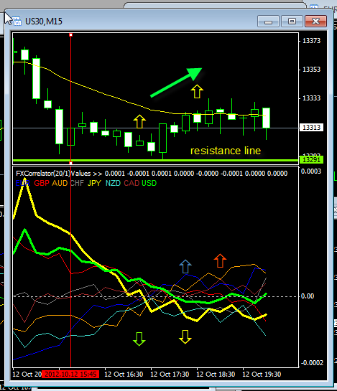Click the green 13291 price level label
Viewport: 337px width, 391px height.
click(x=311, y=159)
